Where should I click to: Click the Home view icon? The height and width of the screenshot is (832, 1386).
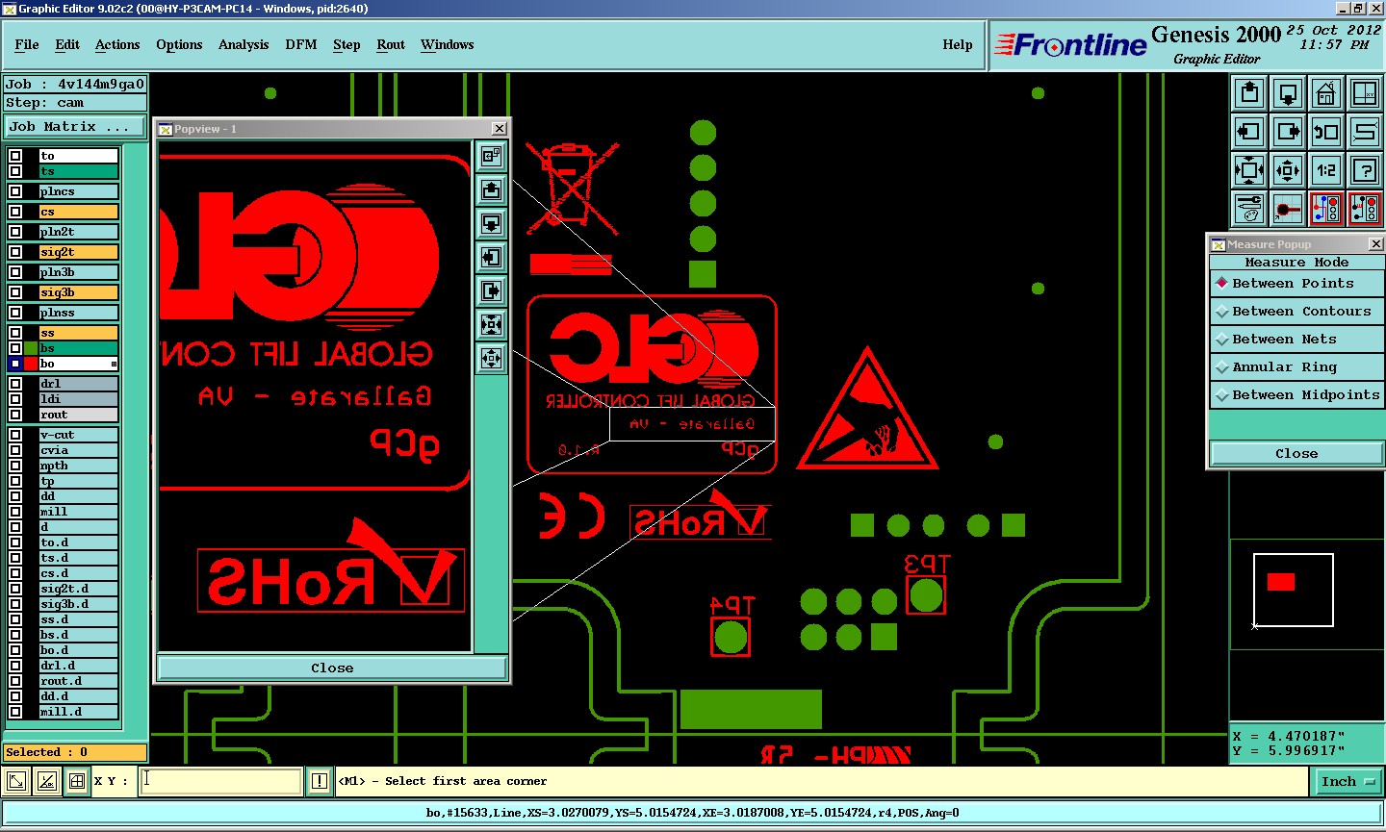1326,93
